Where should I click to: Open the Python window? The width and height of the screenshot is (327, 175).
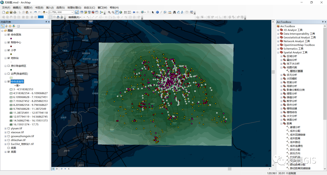point(97,12)
